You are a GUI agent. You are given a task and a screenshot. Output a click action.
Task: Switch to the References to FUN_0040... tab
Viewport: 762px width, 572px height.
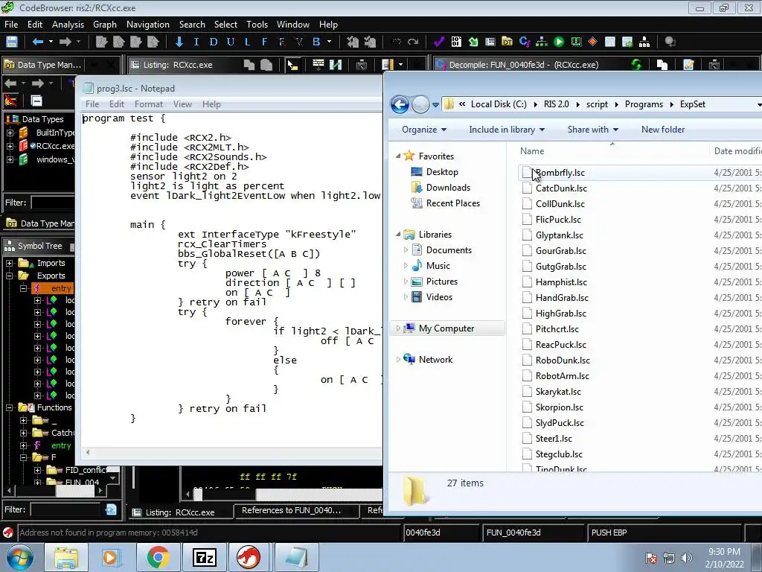click(x=296, y=511)
